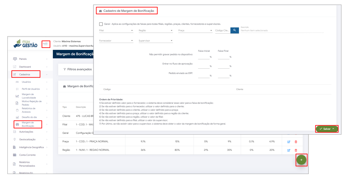
Task: Click the search magnifier beside Código Cliente
Action: point(234,30)
